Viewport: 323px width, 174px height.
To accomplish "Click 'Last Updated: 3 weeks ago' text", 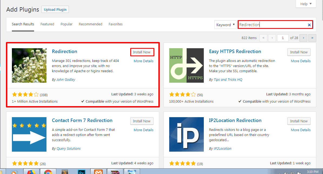I will click(132, 94).
